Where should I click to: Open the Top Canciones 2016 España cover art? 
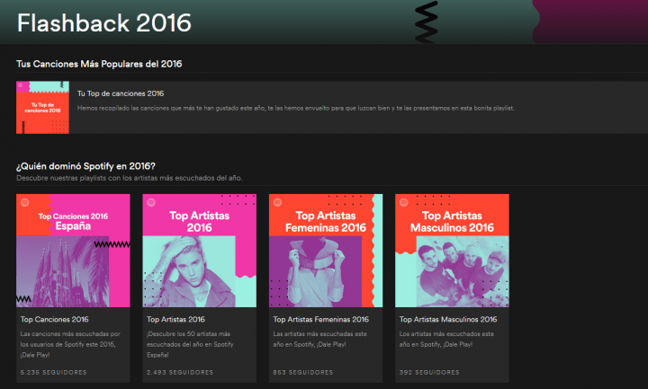coord(73,251)
